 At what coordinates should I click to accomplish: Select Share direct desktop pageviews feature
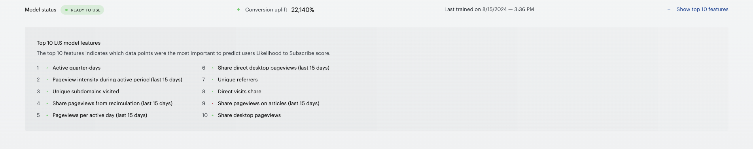[x=274, y=68]
